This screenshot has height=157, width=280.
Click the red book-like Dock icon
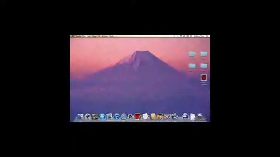click(x=138, y=116)
